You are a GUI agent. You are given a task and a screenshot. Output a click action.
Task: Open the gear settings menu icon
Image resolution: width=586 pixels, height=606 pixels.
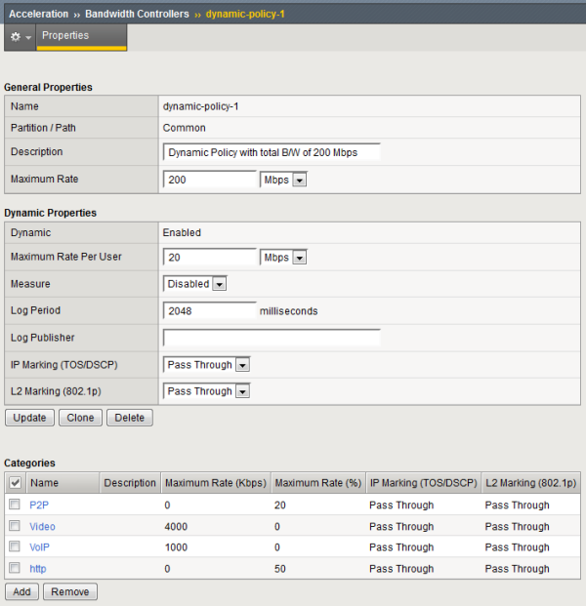20,36
